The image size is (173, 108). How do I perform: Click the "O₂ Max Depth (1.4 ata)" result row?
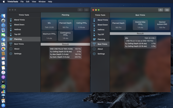[65, 54]
